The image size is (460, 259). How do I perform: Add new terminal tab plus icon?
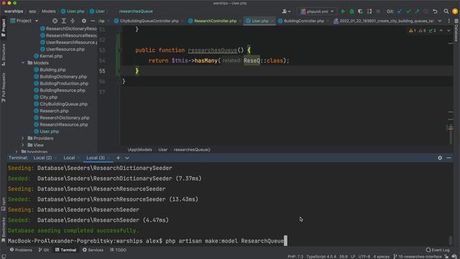[x=118, y=158]
